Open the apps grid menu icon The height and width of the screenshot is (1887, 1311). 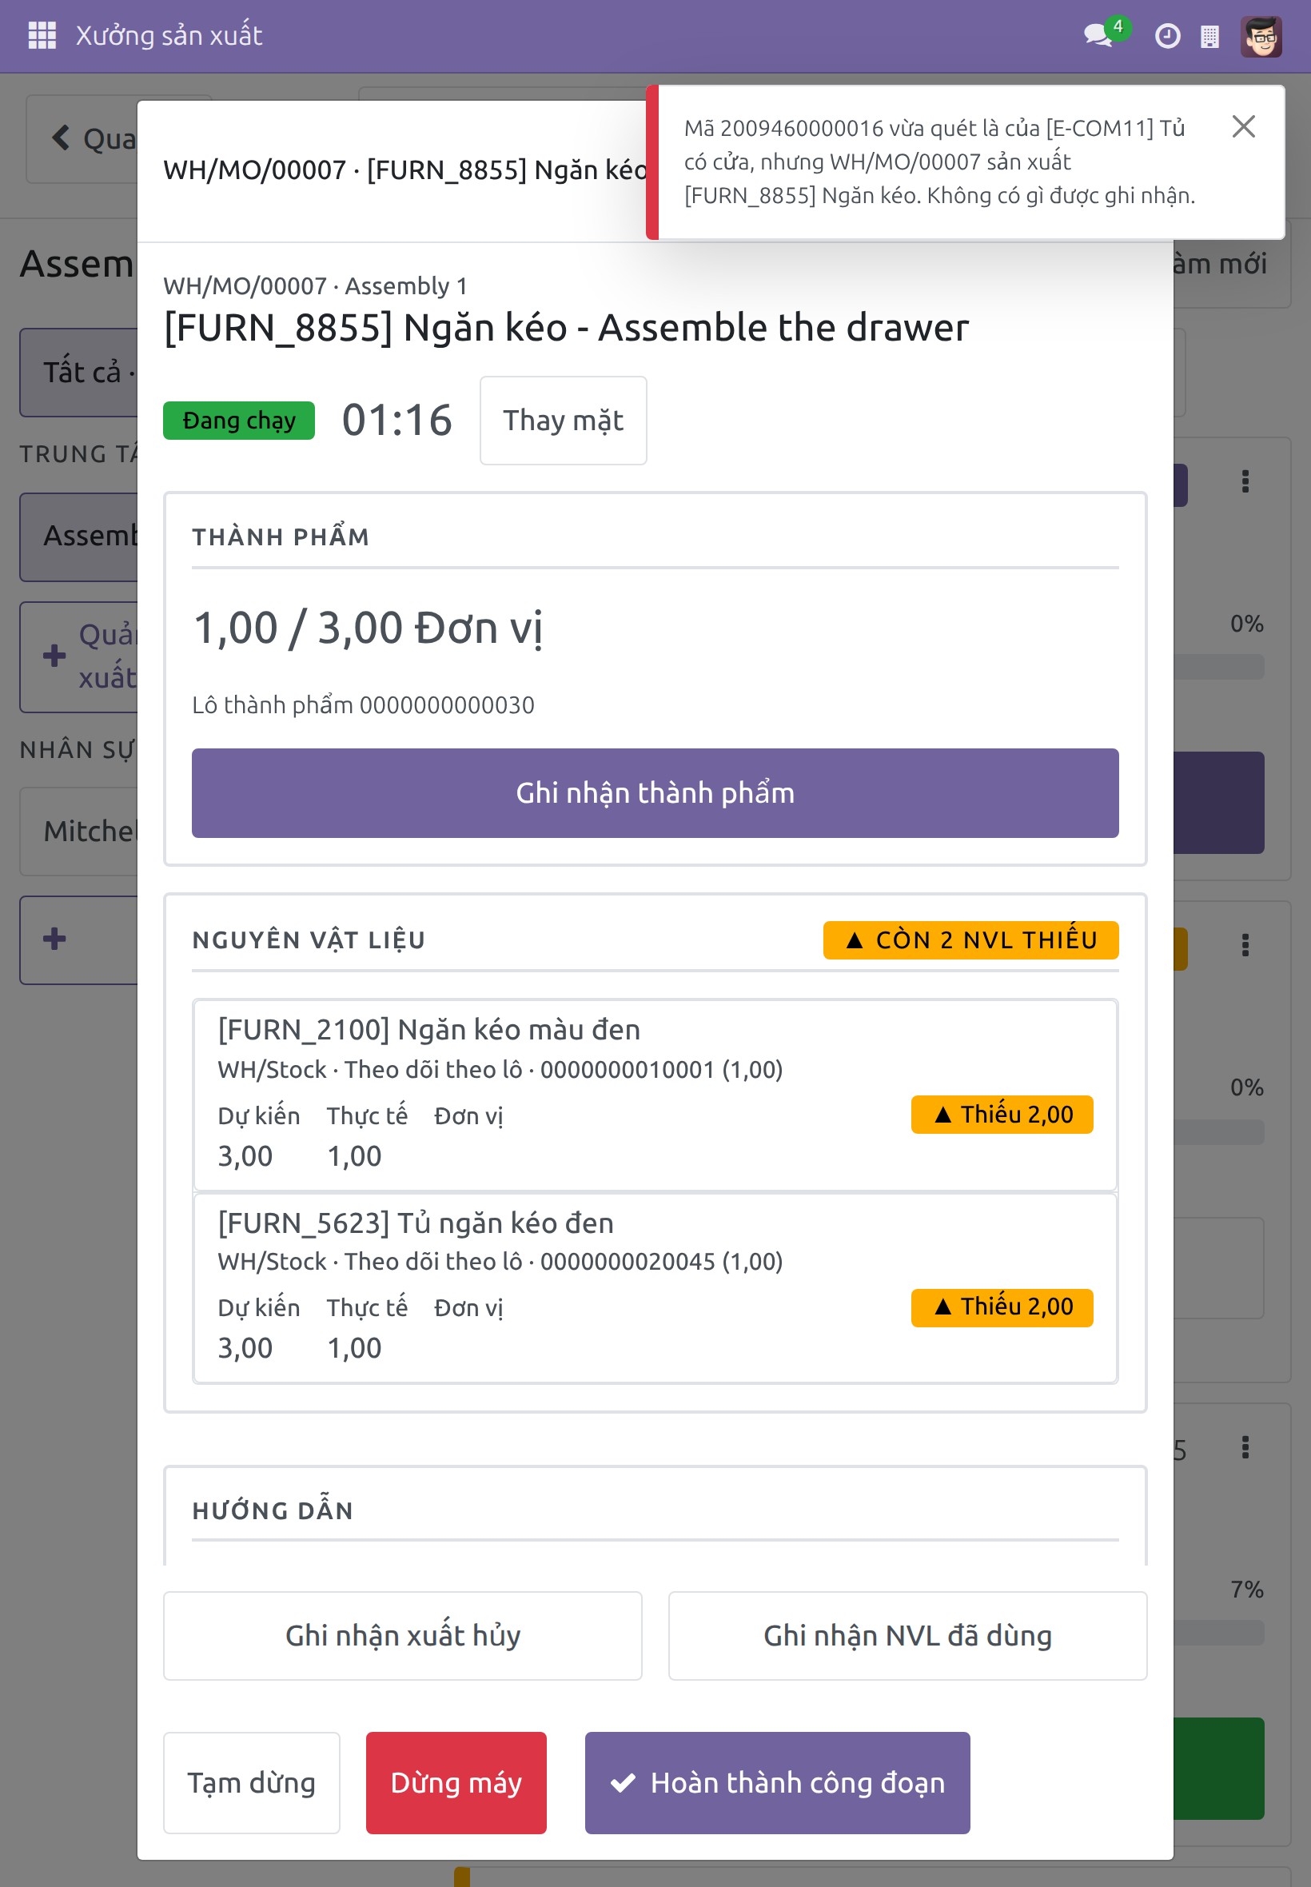pyautogui.click(x=42, y=35)
